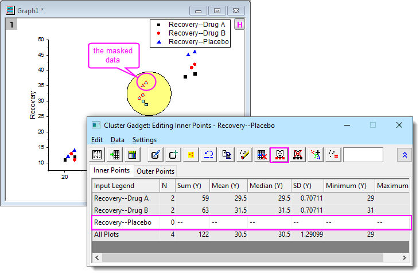
Task: Click the layer 1 button in graph corner
Action: click(x=10, y=25)
